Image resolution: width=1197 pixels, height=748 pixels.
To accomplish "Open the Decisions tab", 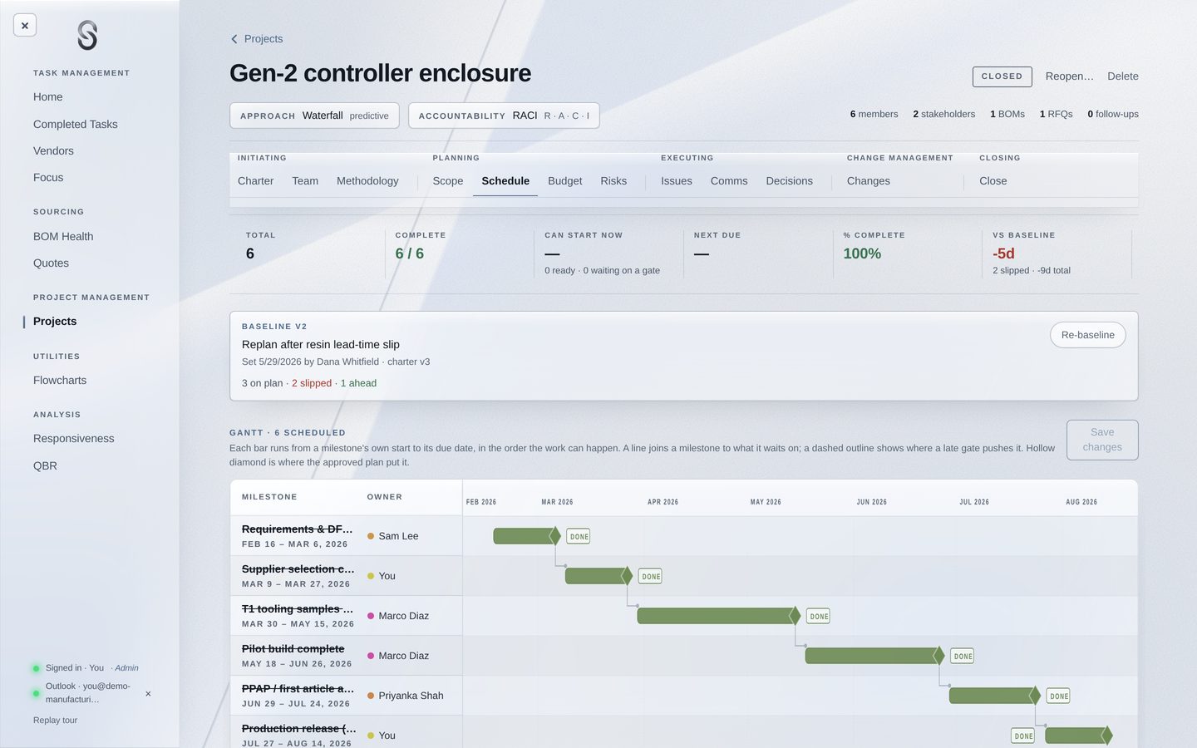I will click(x=789, y=181).
